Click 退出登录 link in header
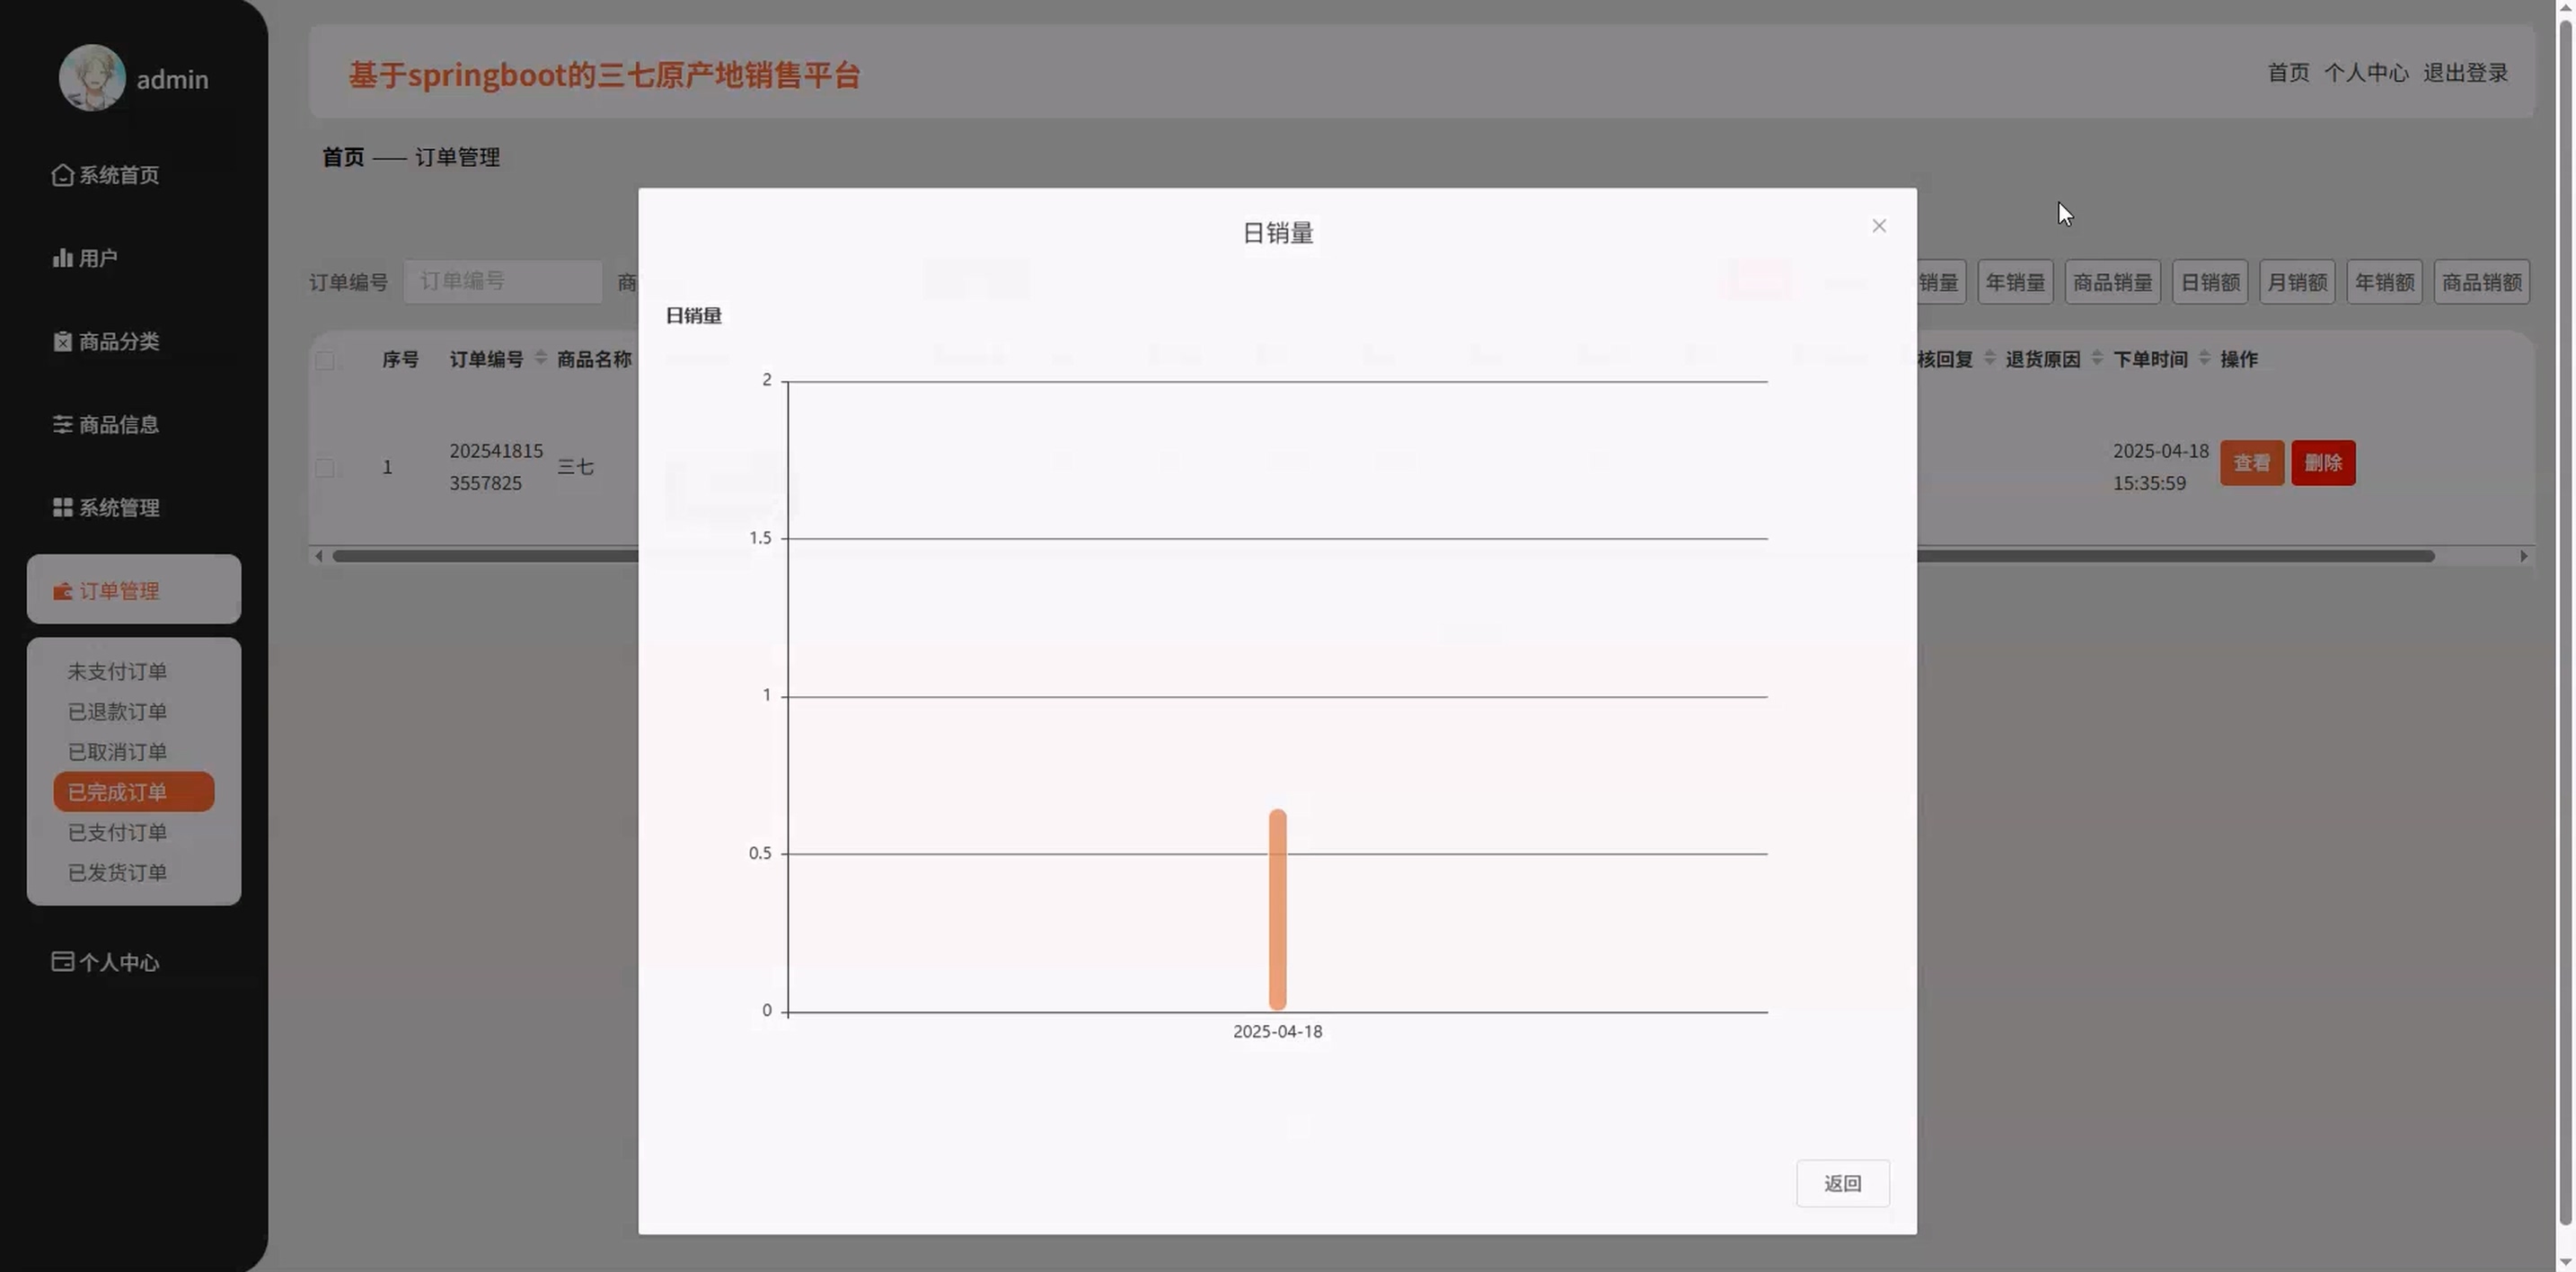Viewport: 2576px width, 1272px height. [x=2465, y=73]
